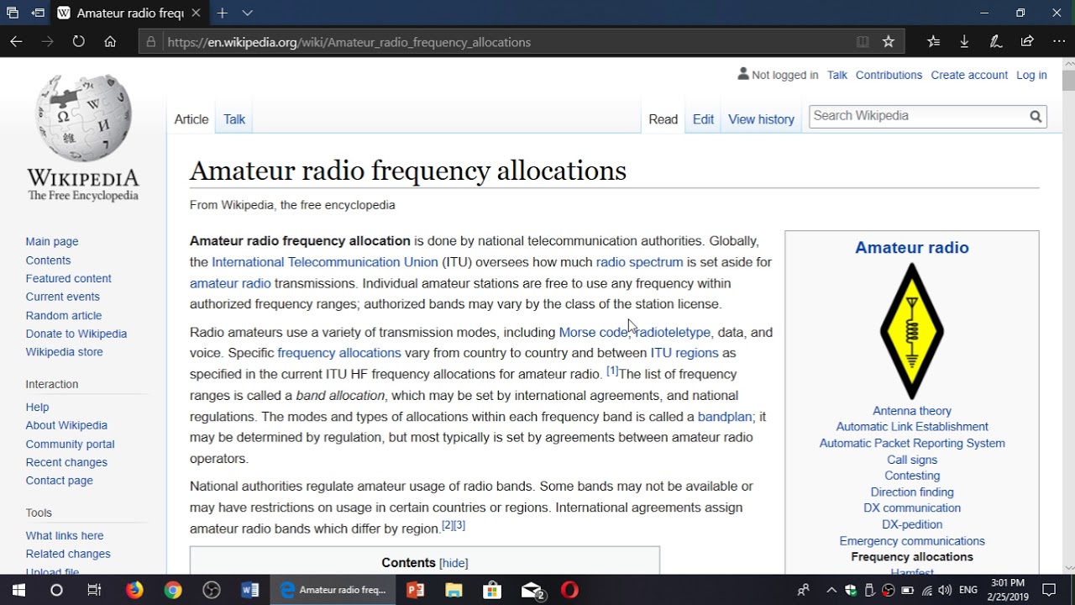
Task: Open PowerPoint from the taskbar
Action: click(x=415, y=590)
